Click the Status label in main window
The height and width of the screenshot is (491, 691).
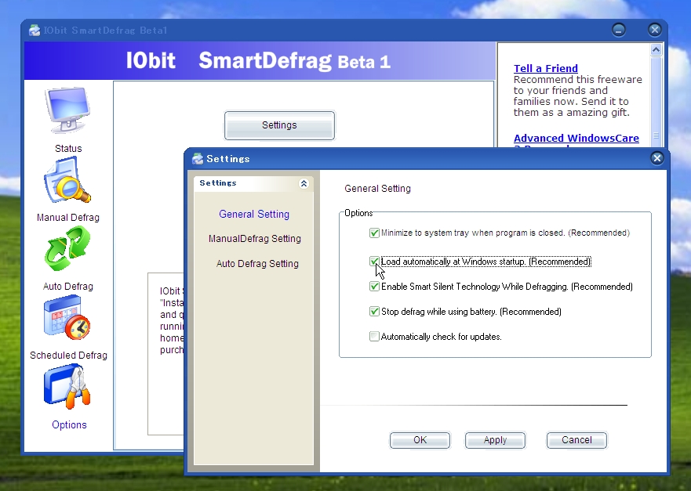click(68, 148)
